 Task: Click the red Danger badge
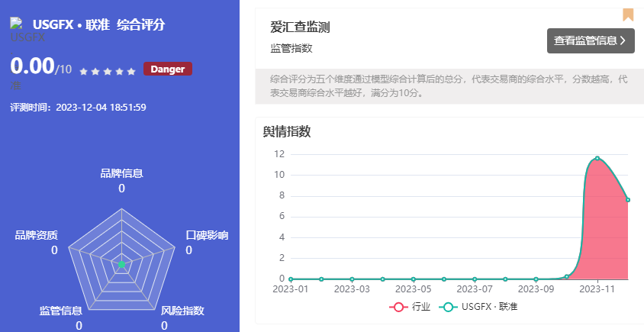(x=167, y=69)
